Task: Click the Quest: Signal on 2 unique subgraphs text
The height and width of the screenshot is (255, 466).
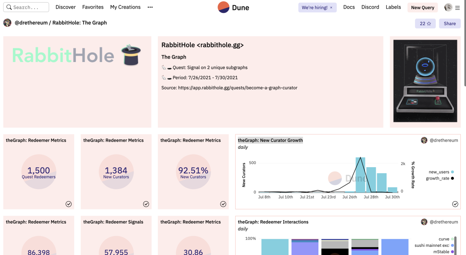Action: (x=210, y=67)
